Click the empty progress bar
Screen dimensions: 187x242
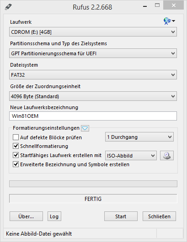click(93, 184)
